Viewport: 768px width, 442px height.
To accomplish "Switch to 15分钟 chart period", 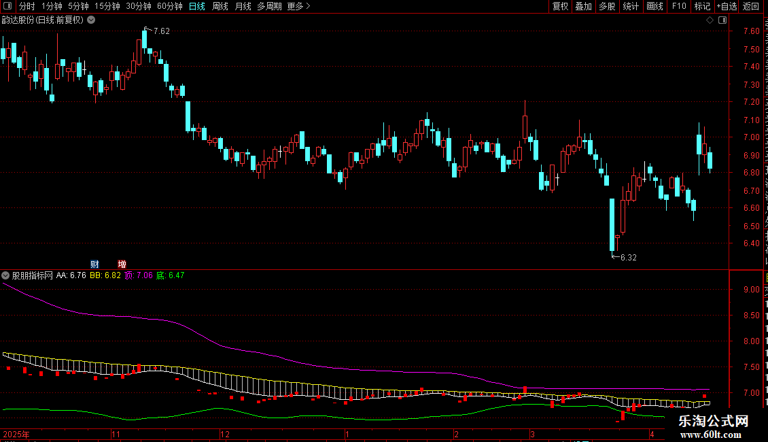I will pos(107,6).
